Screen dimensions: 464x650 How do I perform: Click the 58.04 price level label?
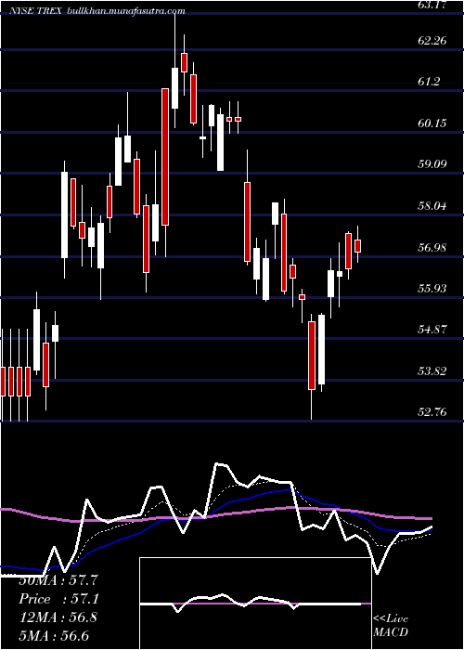[x=432, y=205]
